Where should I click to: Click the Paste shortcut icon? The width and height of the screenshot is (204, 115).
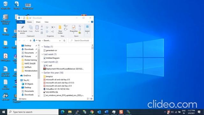42,33
